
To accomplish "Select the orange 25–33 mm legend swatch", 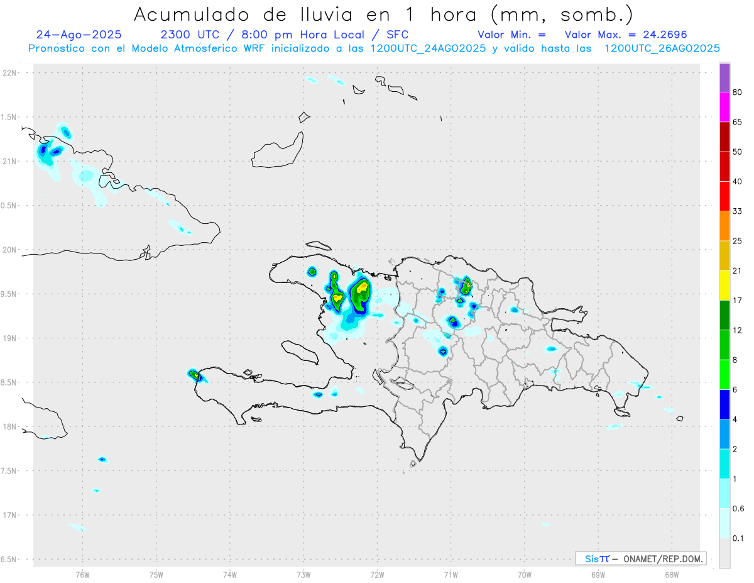I will pos(724,226).
